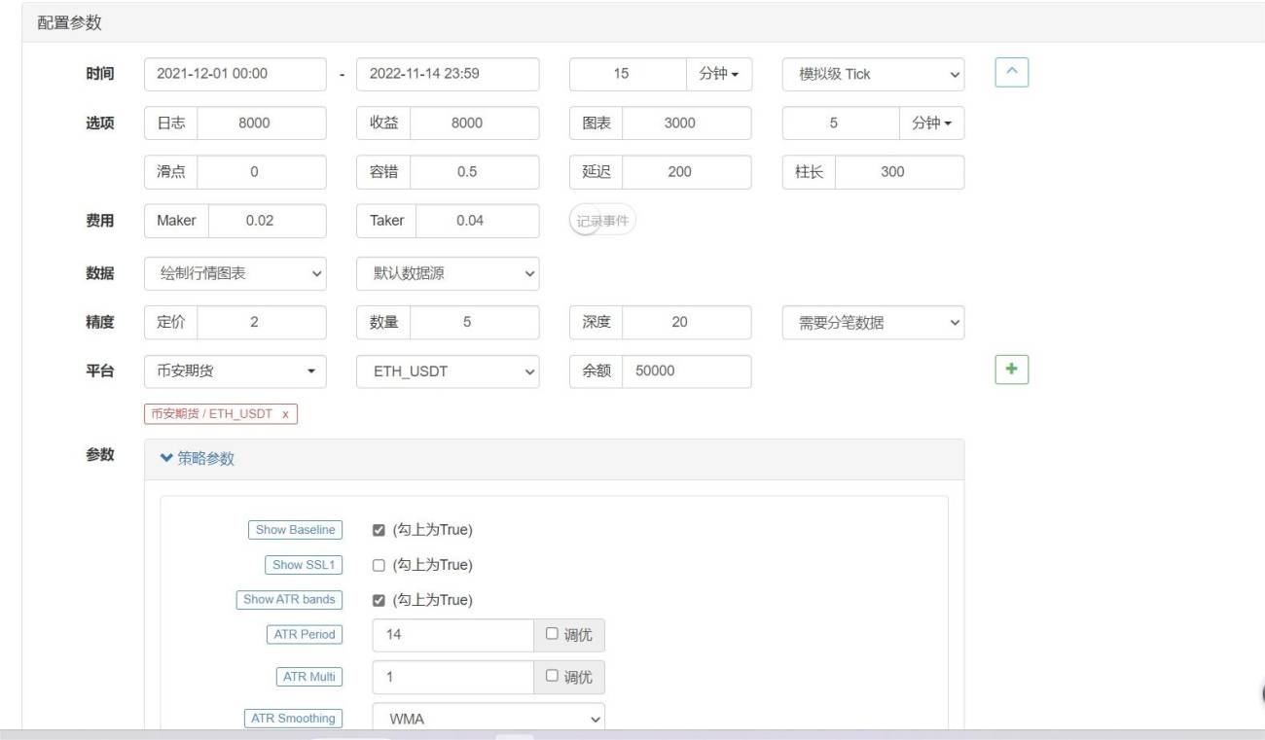Click the start date field 2021-12-01 00:00
Viewport: 1265px width, 740px height.
coord(235,74)
